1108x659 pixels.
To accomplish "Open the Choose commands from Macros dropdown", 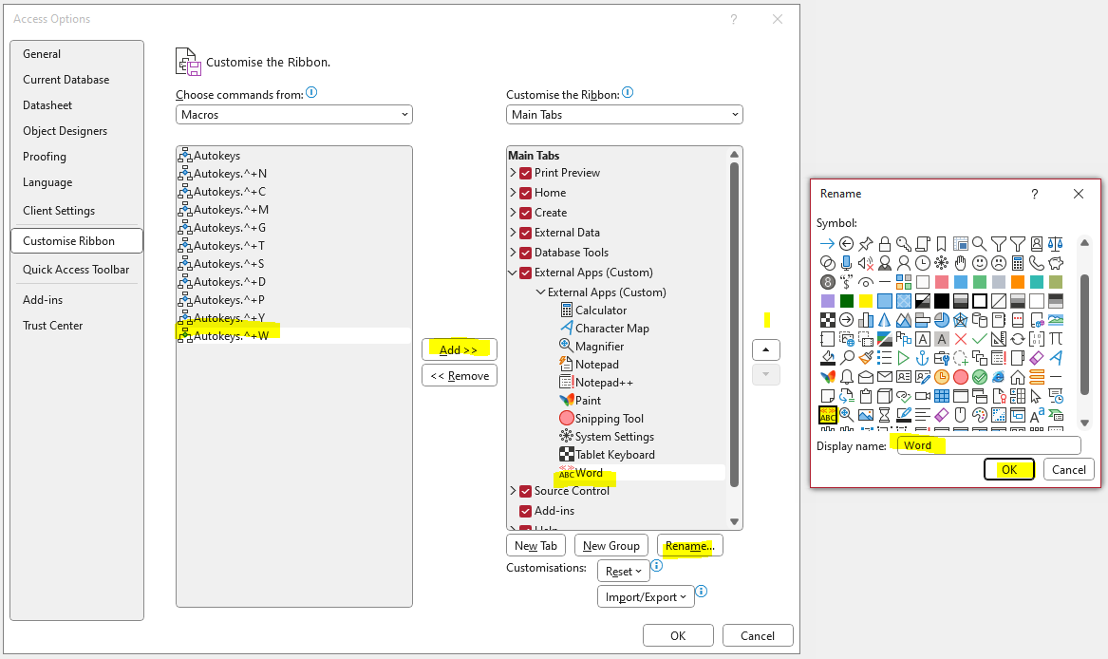I will (x=294, y=115).
